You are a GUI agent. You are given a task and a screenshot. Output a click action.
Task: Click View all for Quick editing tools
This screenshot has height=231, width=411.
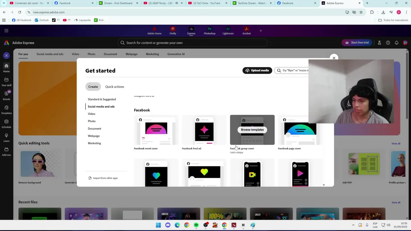coord(396,143)
